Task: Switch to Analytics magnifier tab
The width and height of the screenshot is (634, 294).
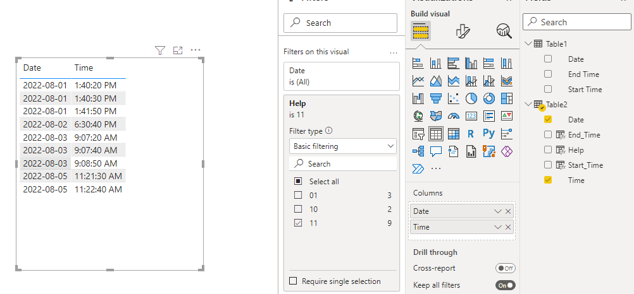Action: coord(504,31)
